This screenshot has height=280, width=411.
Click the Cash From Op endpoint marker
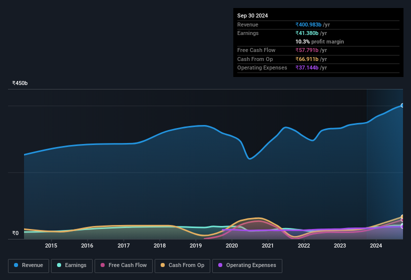(x=402, y=216)
